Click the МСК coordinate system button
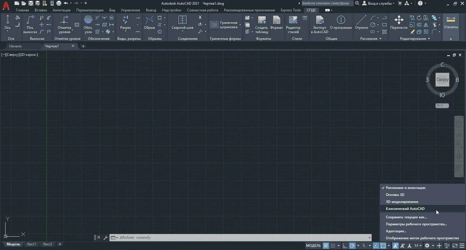The width and height of the screenshot is (466, 250). [442, 106]
